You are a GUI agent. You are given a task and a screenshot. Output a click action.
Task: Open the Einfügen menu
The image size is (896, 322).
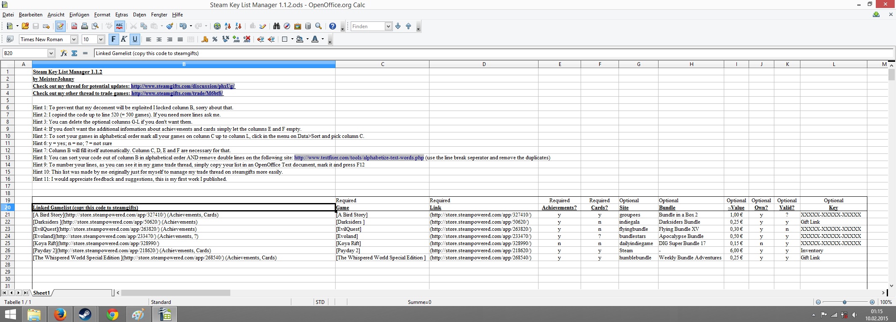[x=79, y=15]
